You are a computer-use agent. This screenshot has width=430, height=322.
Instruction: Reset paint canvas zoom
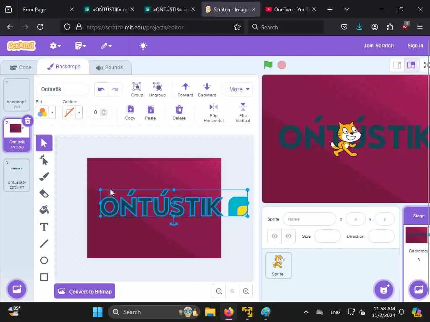pos(232,291)
